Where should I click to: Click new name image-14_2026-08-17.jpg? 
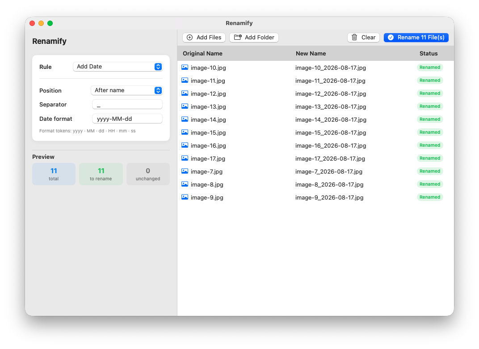331,119
